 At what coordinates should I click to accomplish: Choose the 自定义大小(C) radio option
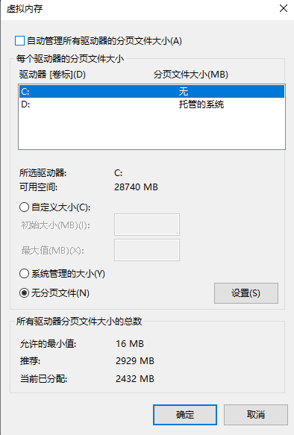tap(24, 207)
